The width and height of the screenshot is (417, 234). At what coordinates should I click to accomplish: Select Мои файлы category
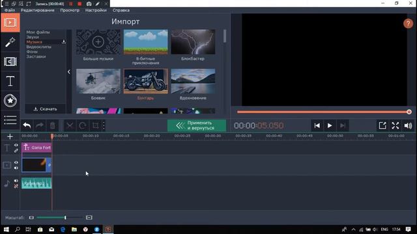tap(38, 32)
